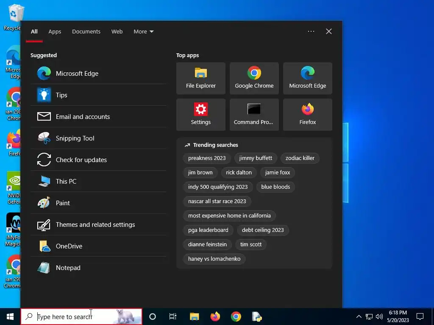434x325 pixels.
Task: Search trending dianne feinstein
Action: point(207,244)
